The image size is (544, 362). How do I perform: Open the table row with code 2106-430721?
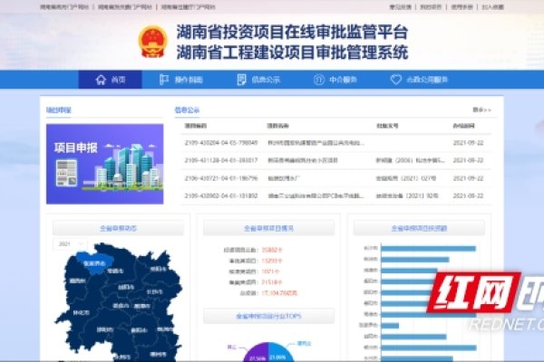click(335, 178)
